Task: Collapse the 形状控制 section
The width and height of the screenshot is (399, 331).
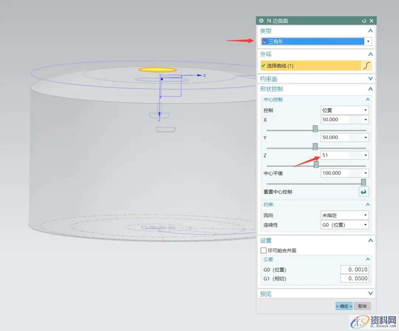Action: [371, 89]
